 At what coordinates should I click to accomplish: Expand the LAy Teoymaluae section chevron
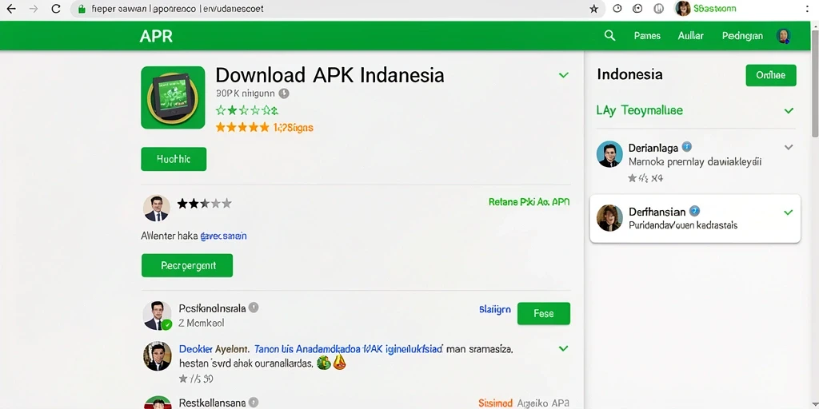pyautogui.click(x=789, y=110)
